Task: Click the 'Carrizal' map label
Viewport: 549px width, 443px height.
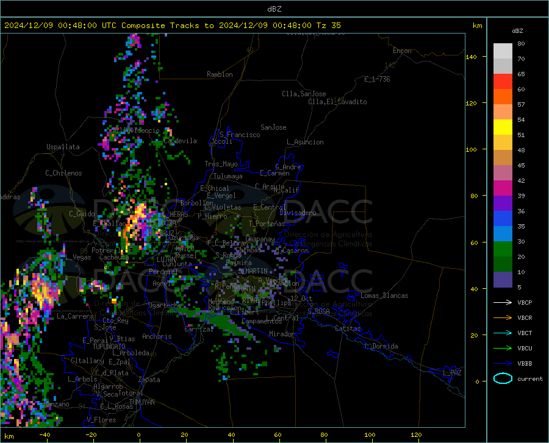Action: [x=199, y=329]
